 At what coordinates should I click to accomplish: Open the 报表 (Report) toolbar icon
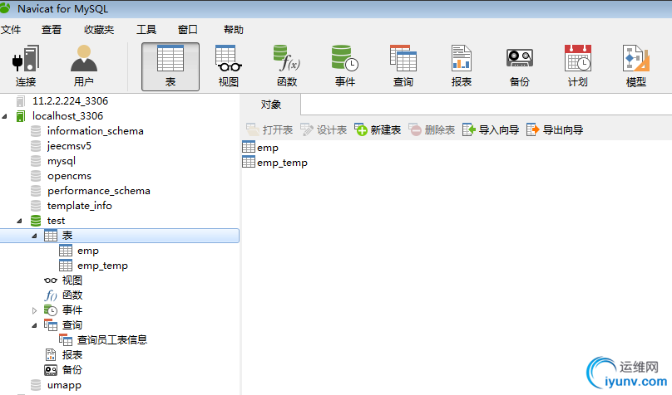[462, 66]
